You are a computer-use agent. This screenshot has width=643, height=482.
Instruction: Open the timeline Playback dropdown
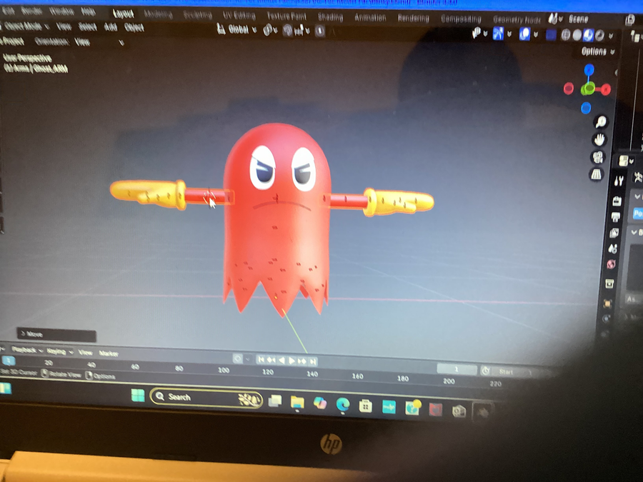point(26,350)
